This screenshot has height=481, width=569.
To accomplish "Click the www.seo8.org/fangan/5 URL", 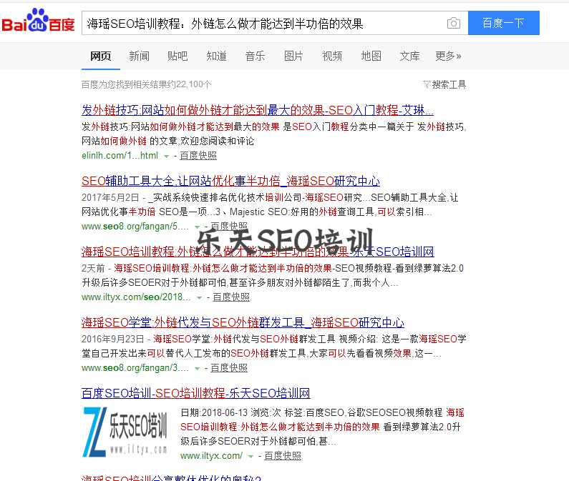I will [x=135, y=226].
